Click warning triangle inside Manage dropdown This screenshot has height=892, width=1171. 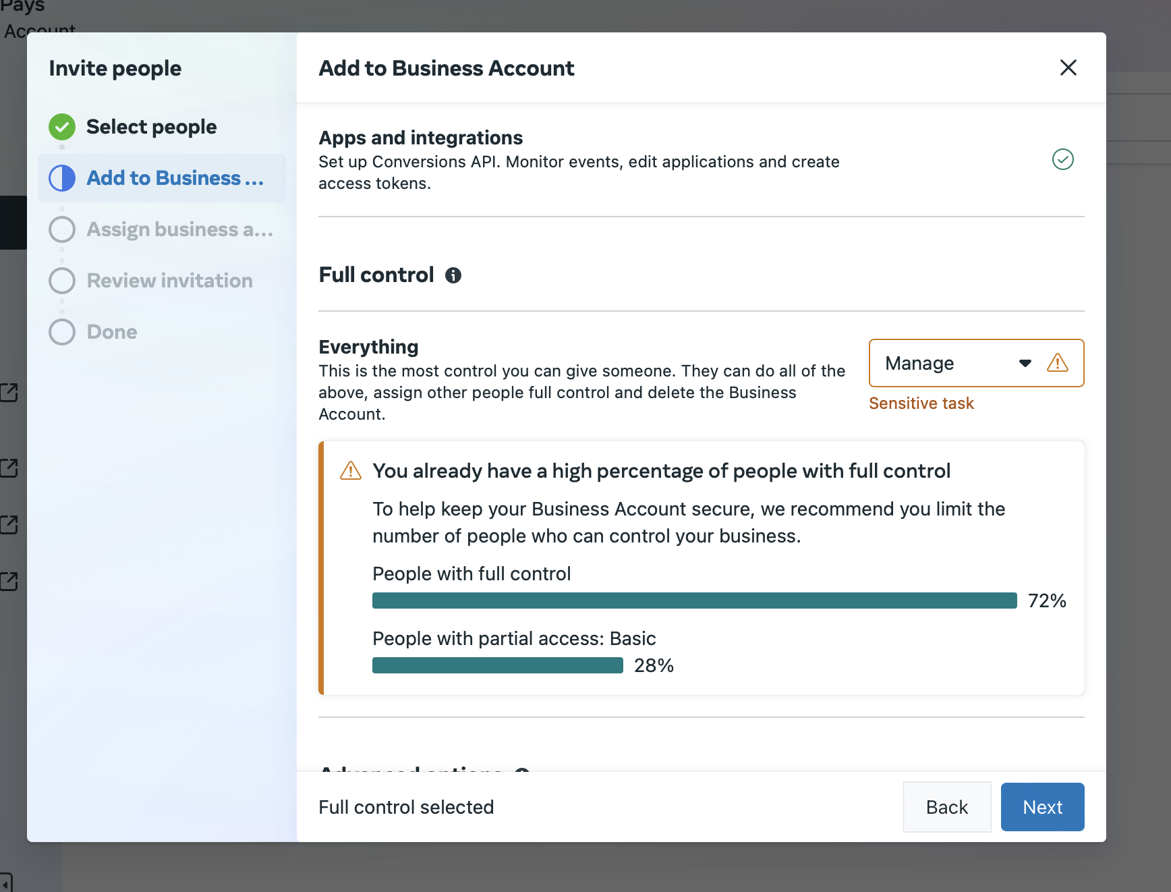(x=1057, y=363)
